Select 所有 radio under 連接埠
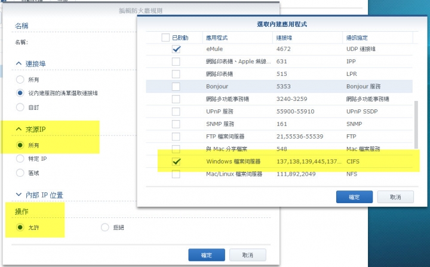The height and width of the screenshot is (267, 430). (x=20, y=79)
